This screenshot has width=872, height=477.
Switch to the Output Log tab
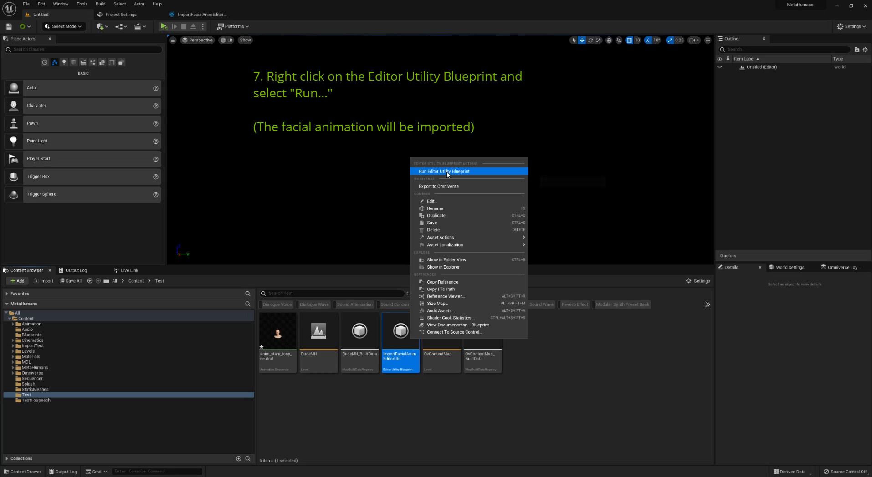point(76,270)
